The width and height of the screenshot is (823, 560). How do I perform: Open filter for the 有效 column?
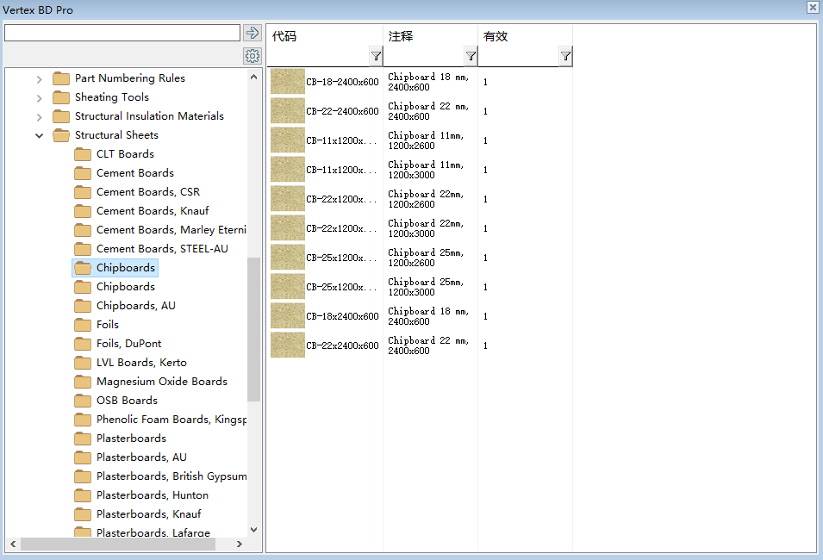pyautogui.click(x=565, y=56)
